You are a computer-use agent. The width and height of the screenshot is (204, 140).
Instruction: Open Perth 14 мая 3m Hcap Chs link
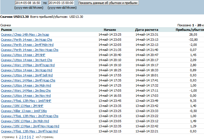(x=27, y=40)
